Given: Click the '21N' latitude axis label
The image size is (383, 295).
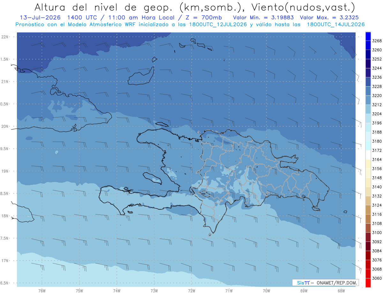Looking at the screenshot, I should (x=4, y=82).
